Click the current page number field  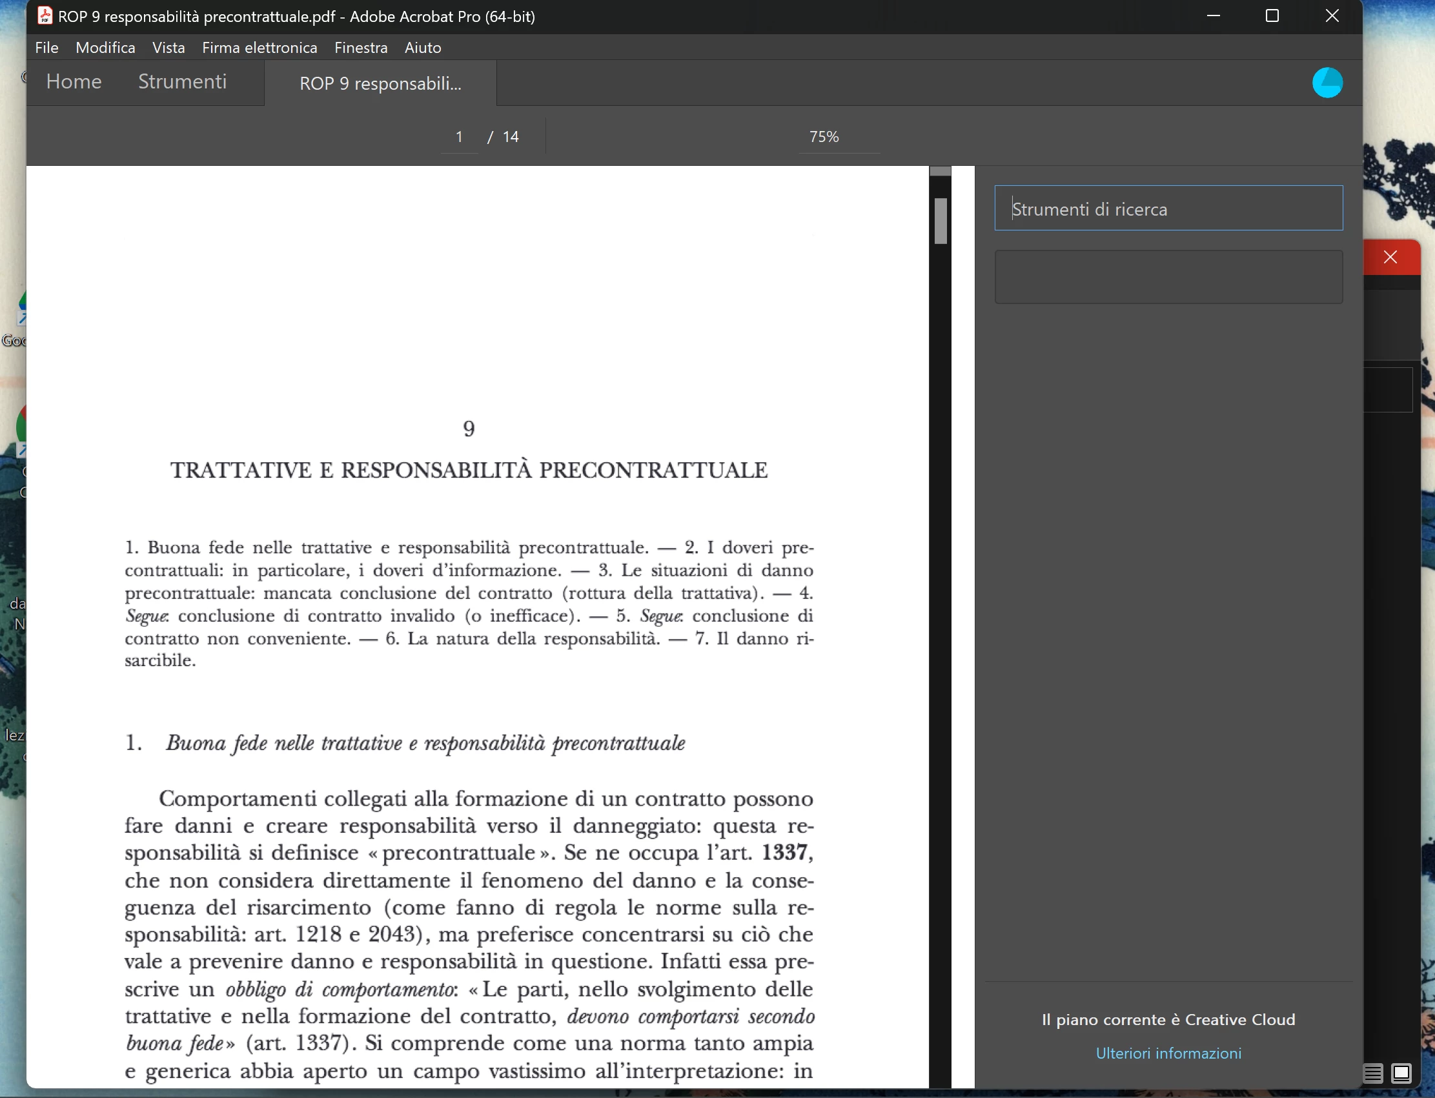pyautogui.click(x=460, y=137)
